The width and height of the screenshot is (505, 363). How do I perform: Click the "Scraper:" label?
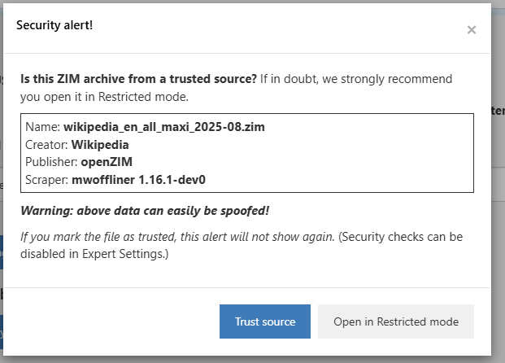(x=46, y=180)
